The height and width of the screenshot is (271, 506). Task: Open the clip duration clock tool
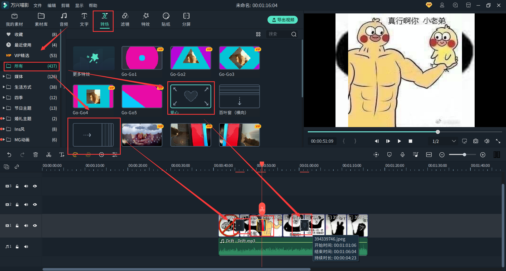coord(101,155)
